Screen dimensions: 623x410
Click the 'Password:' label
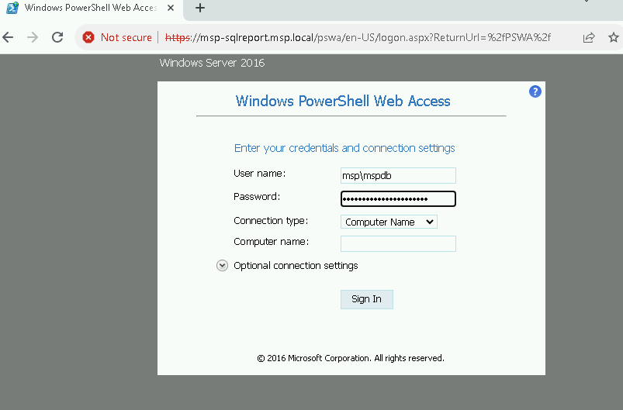tap(257, 196)
